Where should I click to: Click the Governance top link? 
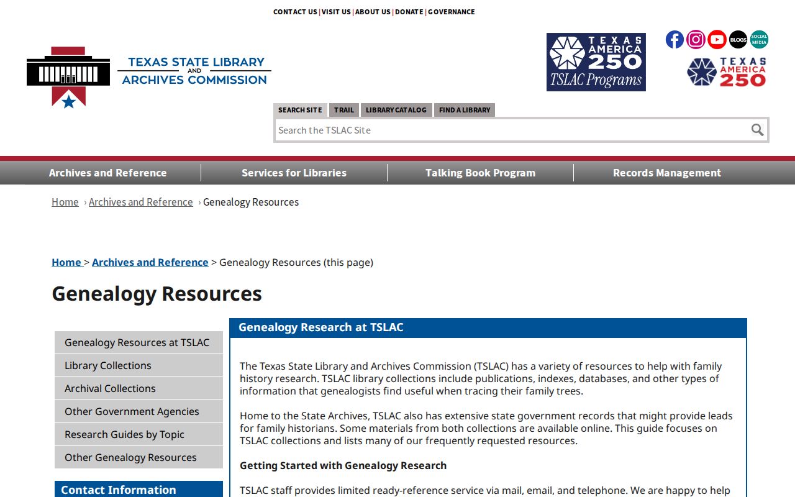(452, 12)
